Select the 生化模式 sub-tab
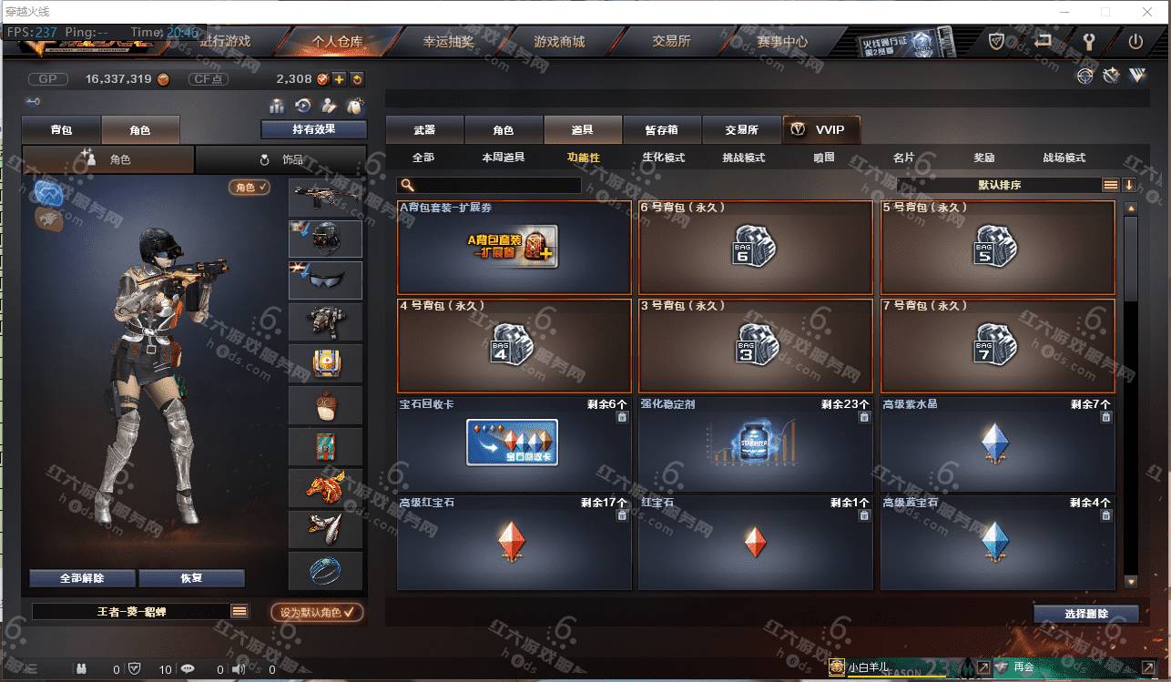The width and height of the screenshot is (1171, 682). 663,158
